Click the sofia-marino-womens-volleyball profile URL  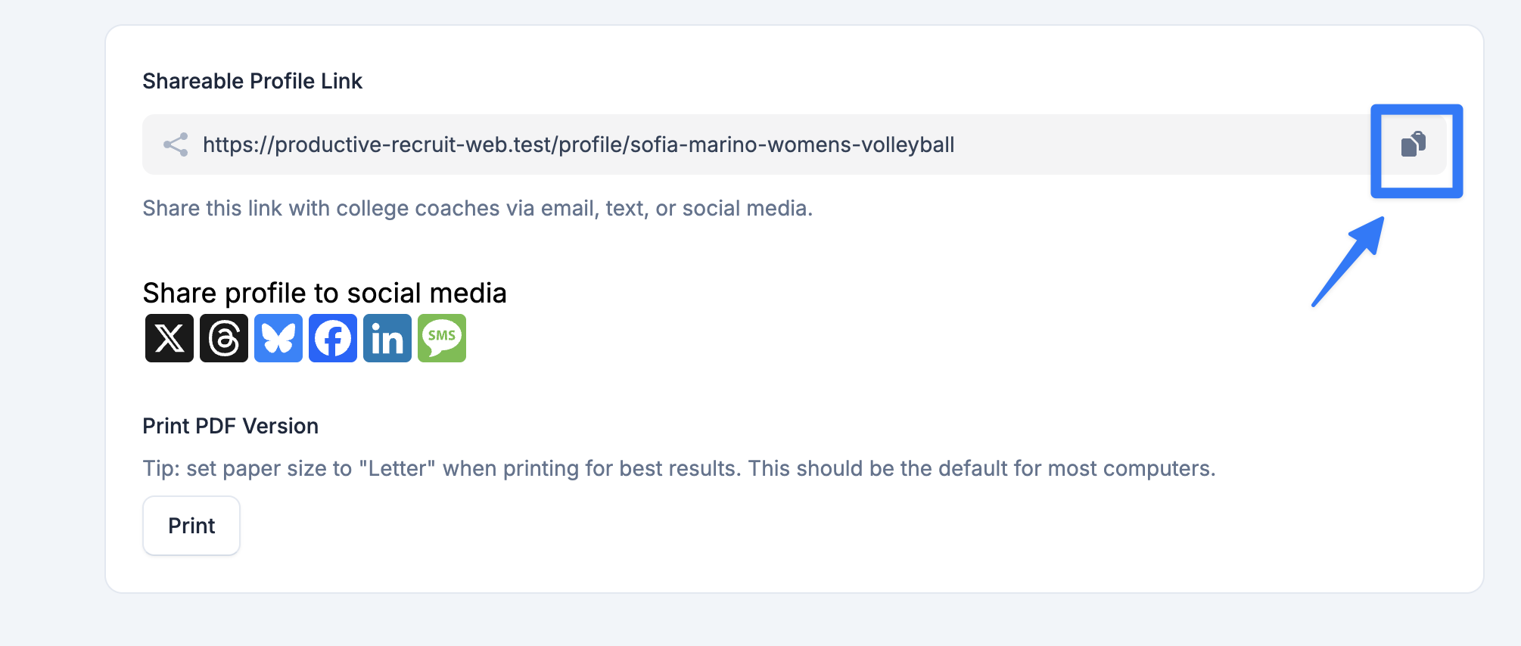coord(579,144)
